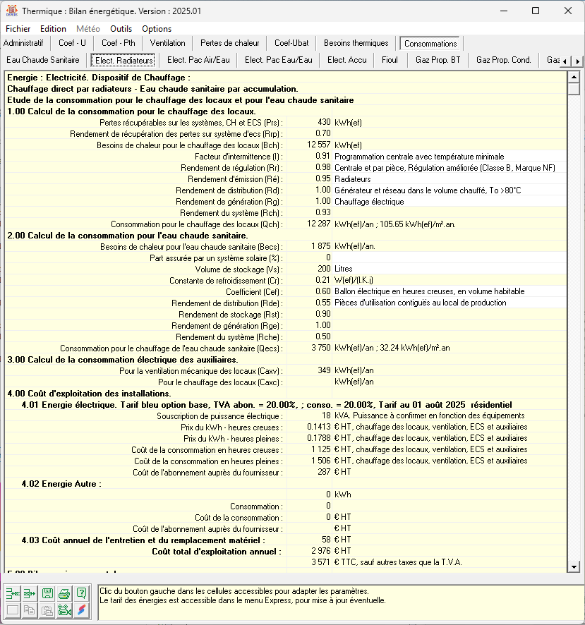Save the current energy report

(47, 593)
